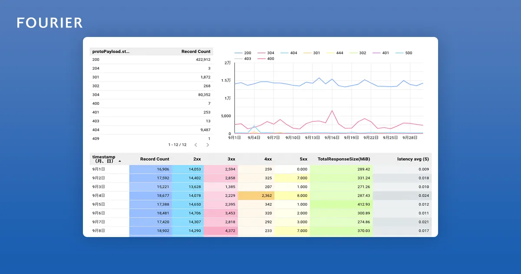Click the timestamp sort arrow icon
This screenshot has width=521, height=274.
click(120, 161)
